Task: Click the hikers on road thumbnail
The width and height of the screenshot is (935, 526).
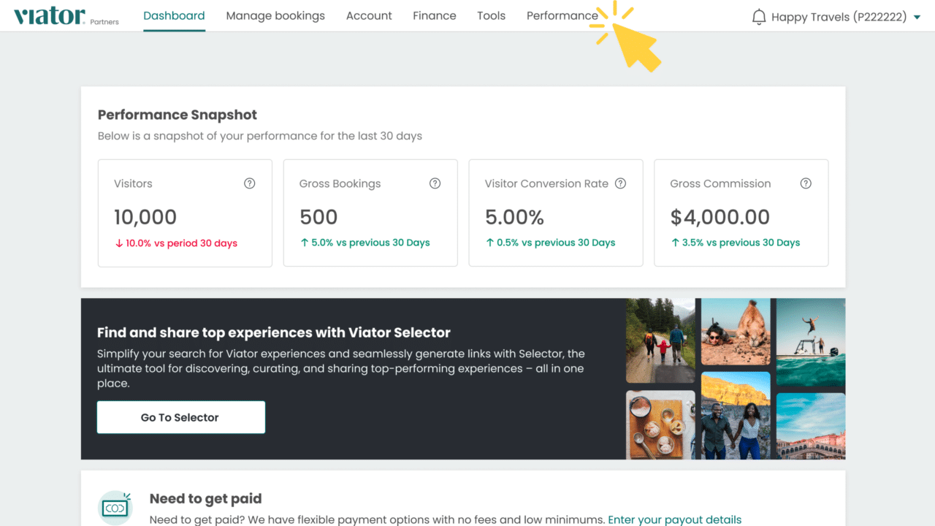Action: [660, 340]
